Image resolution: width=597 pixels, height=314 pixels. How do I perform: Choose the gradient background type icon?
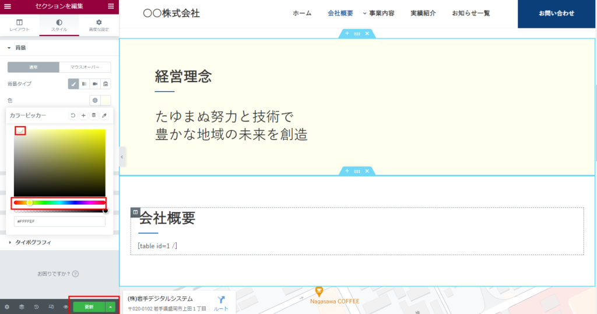pos(85,84)
